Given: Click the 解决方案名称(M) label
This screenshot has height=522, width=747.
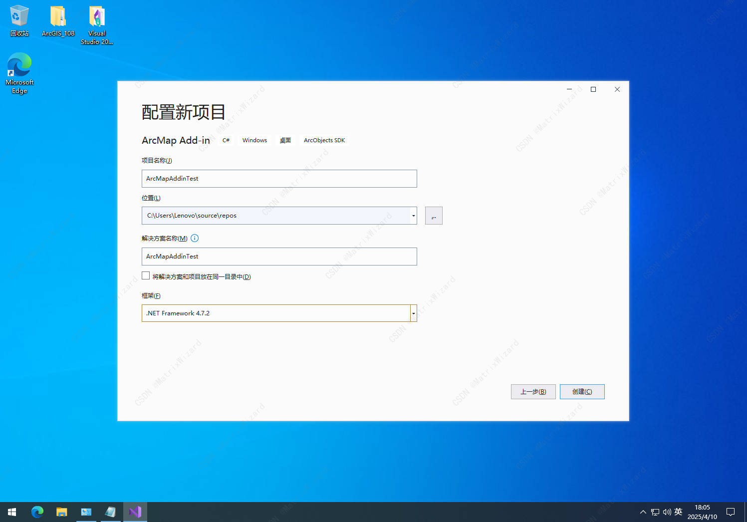Looking at the screenshot, I should pos(165,238).
